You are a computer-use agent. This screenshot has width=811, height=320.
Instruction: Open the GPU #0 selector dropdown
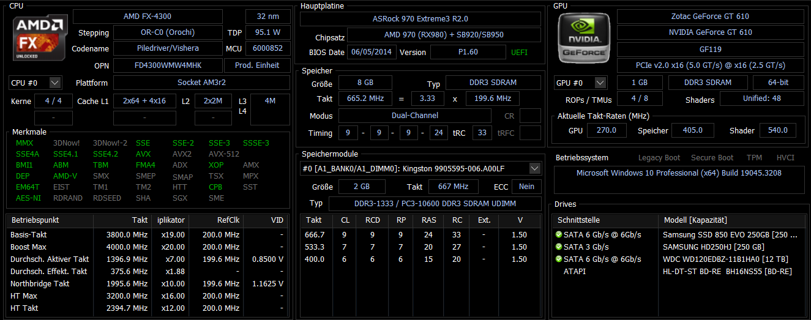point(580,83)
